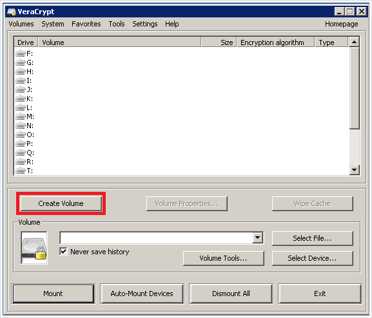Click inside the volume path input field
This screenshot has width=372, height=318.
[157, 238]
